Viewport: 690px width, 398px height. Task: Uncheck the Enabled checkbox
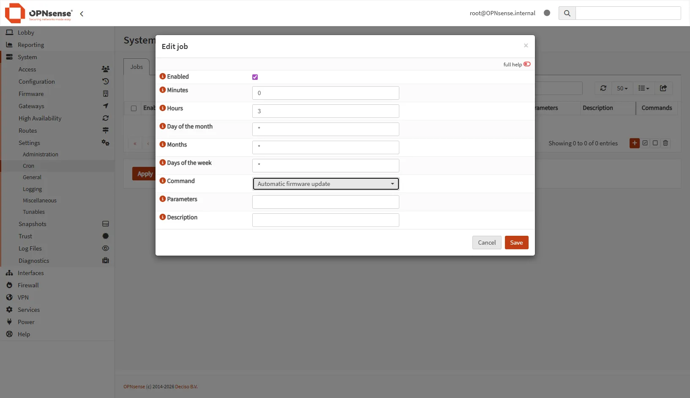click(x=255, y=77)
